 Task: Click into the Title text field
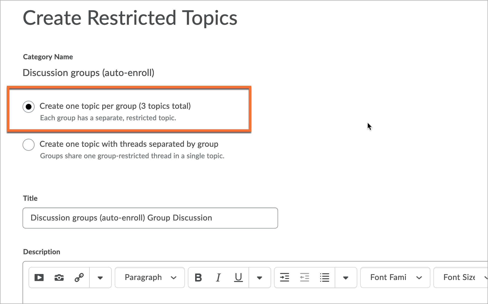pos(150,218)
